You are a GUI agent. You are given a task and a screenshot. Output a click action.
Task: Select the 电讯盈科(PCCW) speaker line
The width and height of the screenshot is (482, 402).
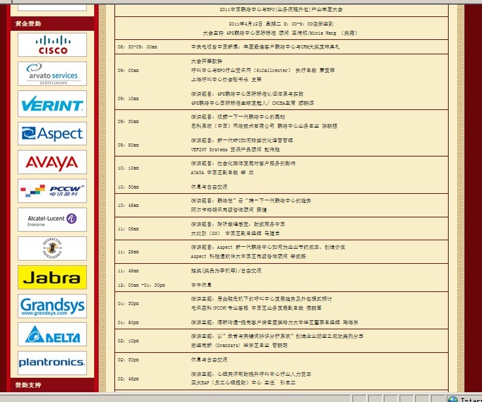coord(256,308)
